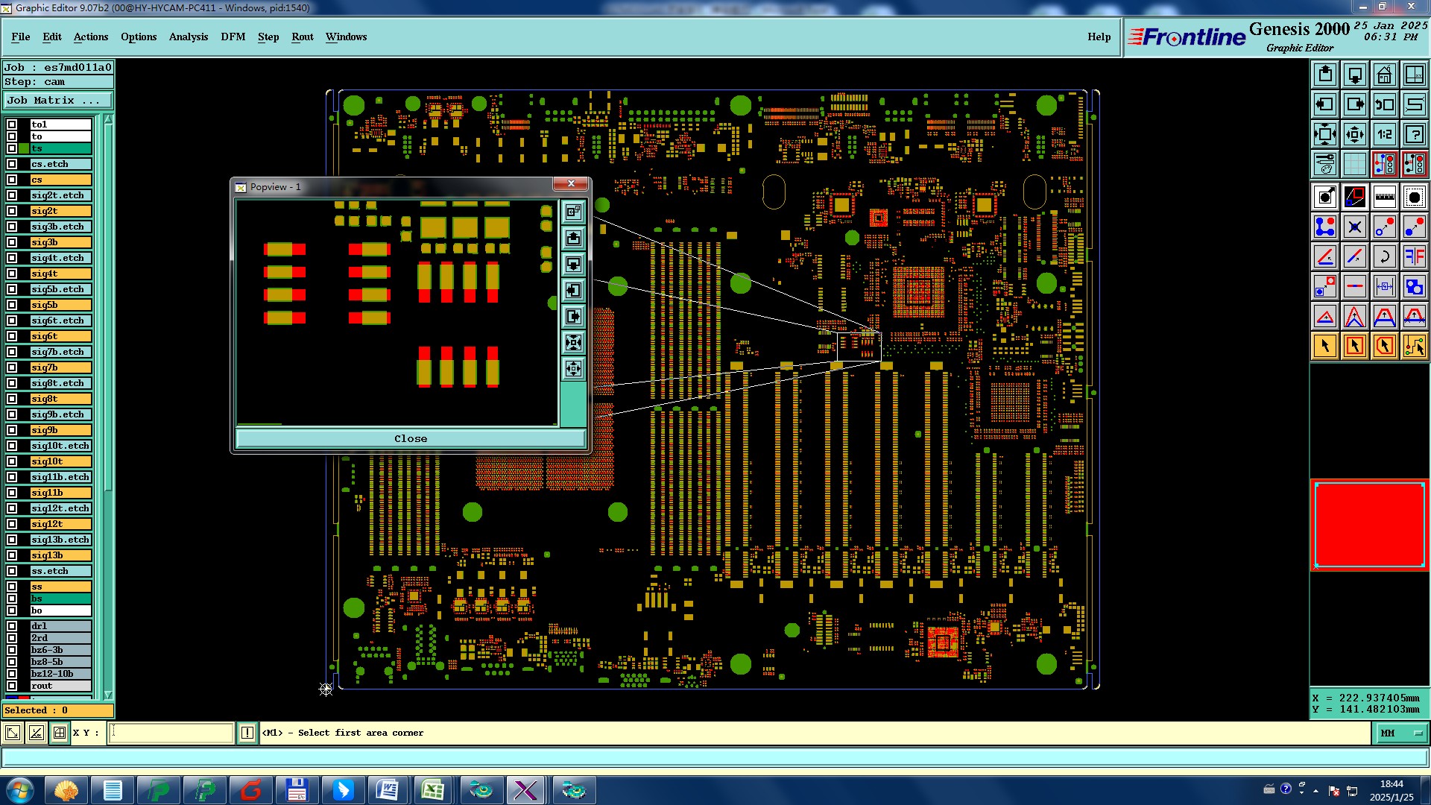Select the rotate arrow tool icon
Screen dimensions: 1431x805
click(1384, 256)
